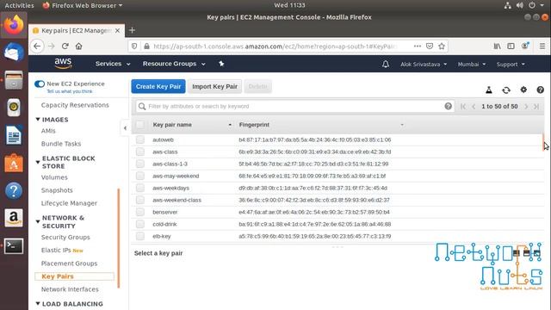Open the table settings gear
551x310 pixels.
click(523, 90)
